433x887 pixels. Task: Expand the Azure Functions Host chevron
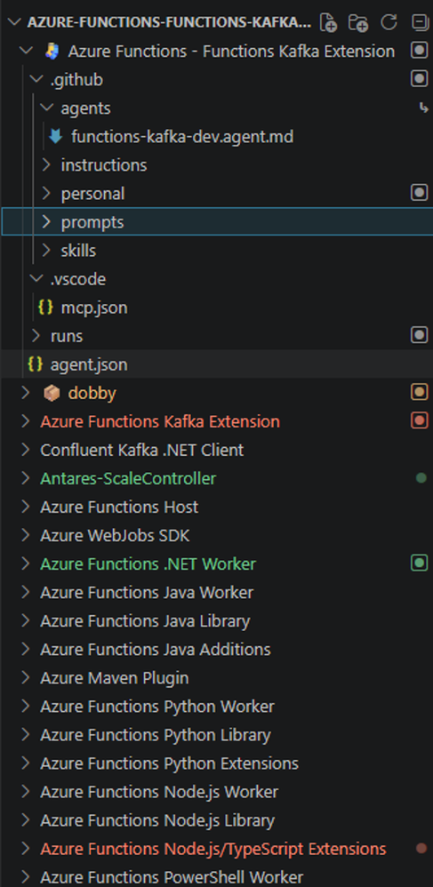(26, 507)
